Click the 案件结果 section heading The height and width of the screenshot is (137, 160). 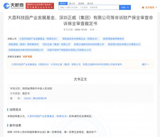click(15, 125)
